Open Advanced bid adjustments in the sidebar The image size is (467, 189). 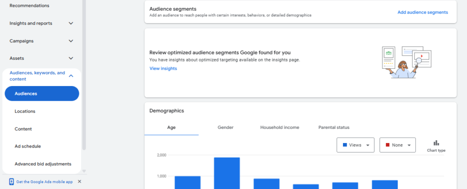click(x=43, y=164)
